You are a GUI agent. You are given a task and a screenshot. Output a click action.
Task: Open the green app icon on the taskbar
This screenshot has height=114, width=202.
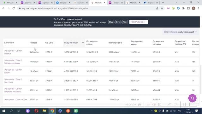(x=76, y=111)
